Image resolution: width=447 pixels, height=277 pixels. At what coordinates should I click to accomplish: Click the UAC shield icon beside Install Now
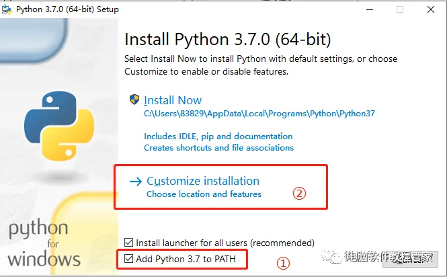[134, 100]
